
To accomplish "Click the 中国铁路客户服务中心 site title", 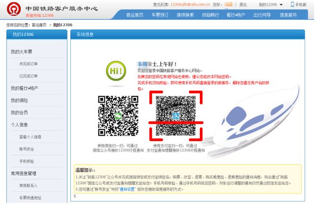I will [x=62, y=8].
